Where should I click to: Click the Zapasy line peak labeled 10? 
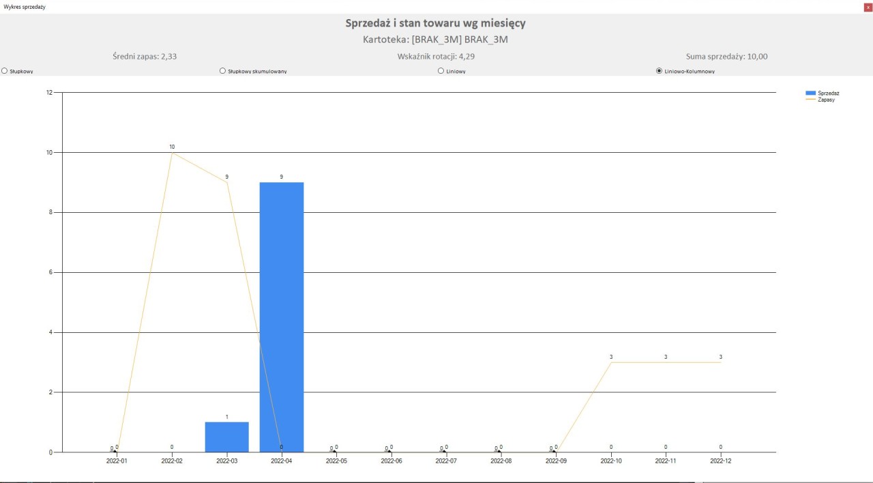click(x=172, y=153)
